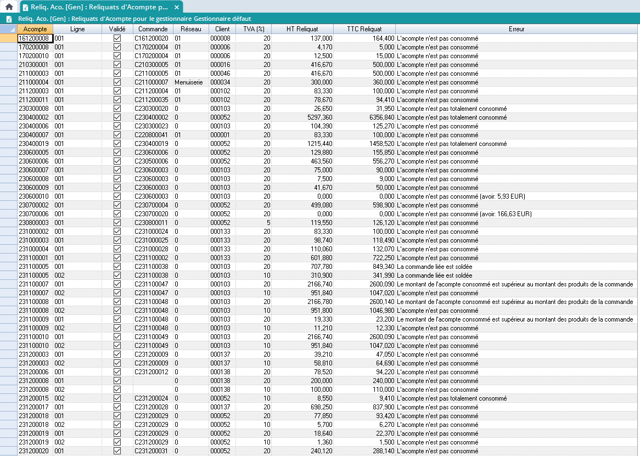Toggle the Validé checkbox for acompte 161200008
Image resolution: width=640 pixels, height=456 pixels.
tap(117, 38)
